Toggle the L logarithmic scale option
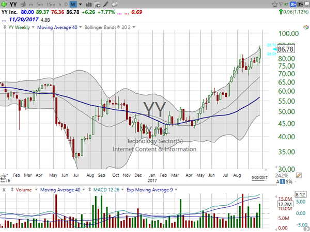 (283, 181)
